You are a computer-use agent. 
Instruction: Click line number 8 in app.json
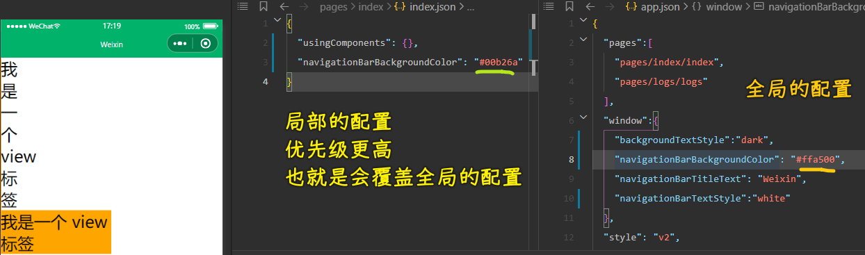pos(572,159)
